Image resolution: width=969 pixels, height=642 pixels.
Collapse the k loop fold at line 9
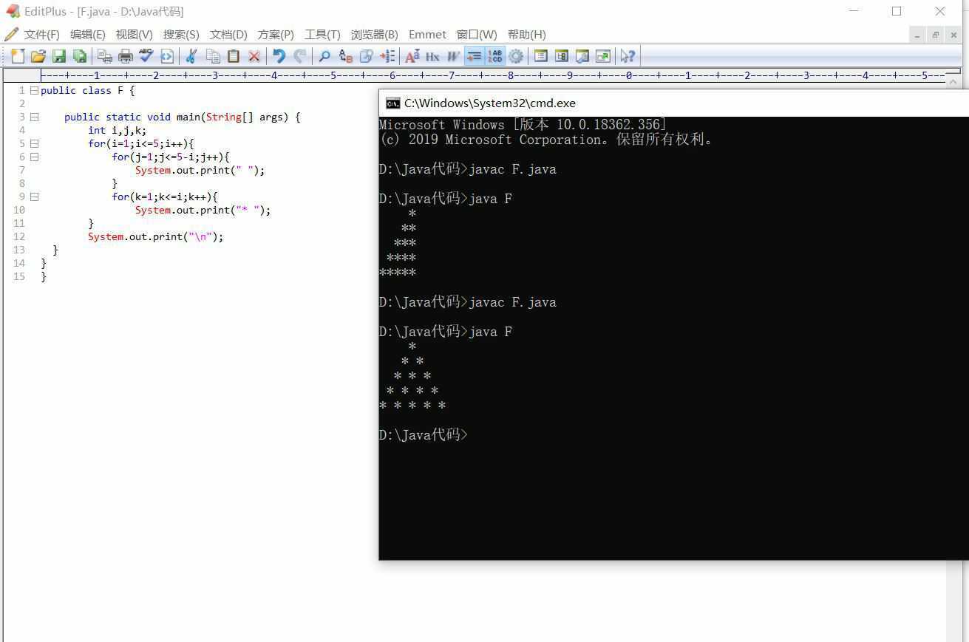pos(34,197)
